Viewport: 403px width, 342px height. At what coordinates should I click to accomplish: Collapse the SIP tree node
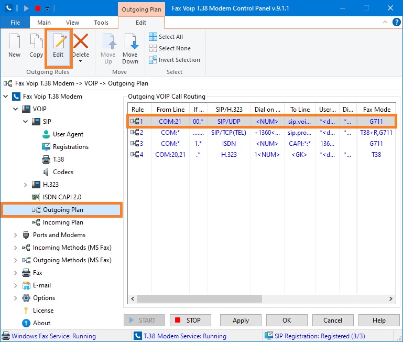click(x=26, y=122)
